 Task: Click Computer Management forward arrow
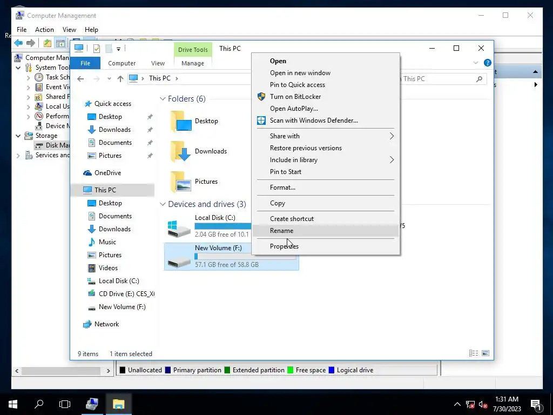tap(31, 43)
